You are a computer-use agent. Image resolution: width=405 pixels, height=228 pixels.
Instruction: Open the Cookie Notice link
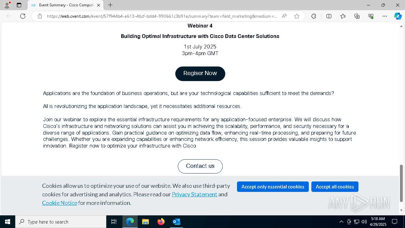click(x=59, y=203)
